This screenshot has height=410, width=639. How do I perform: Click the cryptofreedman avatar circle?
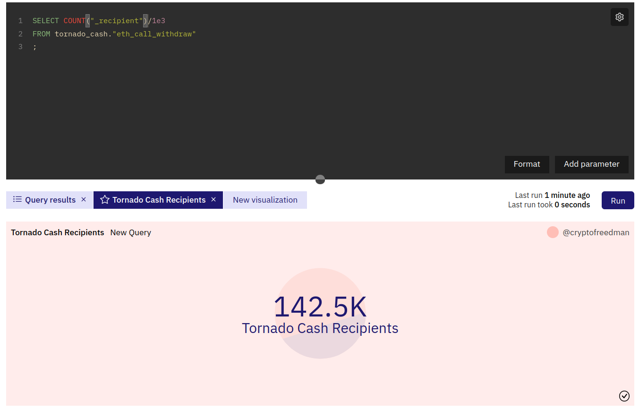click(553, 232)
